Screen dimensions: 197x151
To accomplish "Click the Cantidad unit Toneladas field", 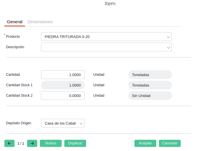I will pyautogui.click(x=150, y=75).
